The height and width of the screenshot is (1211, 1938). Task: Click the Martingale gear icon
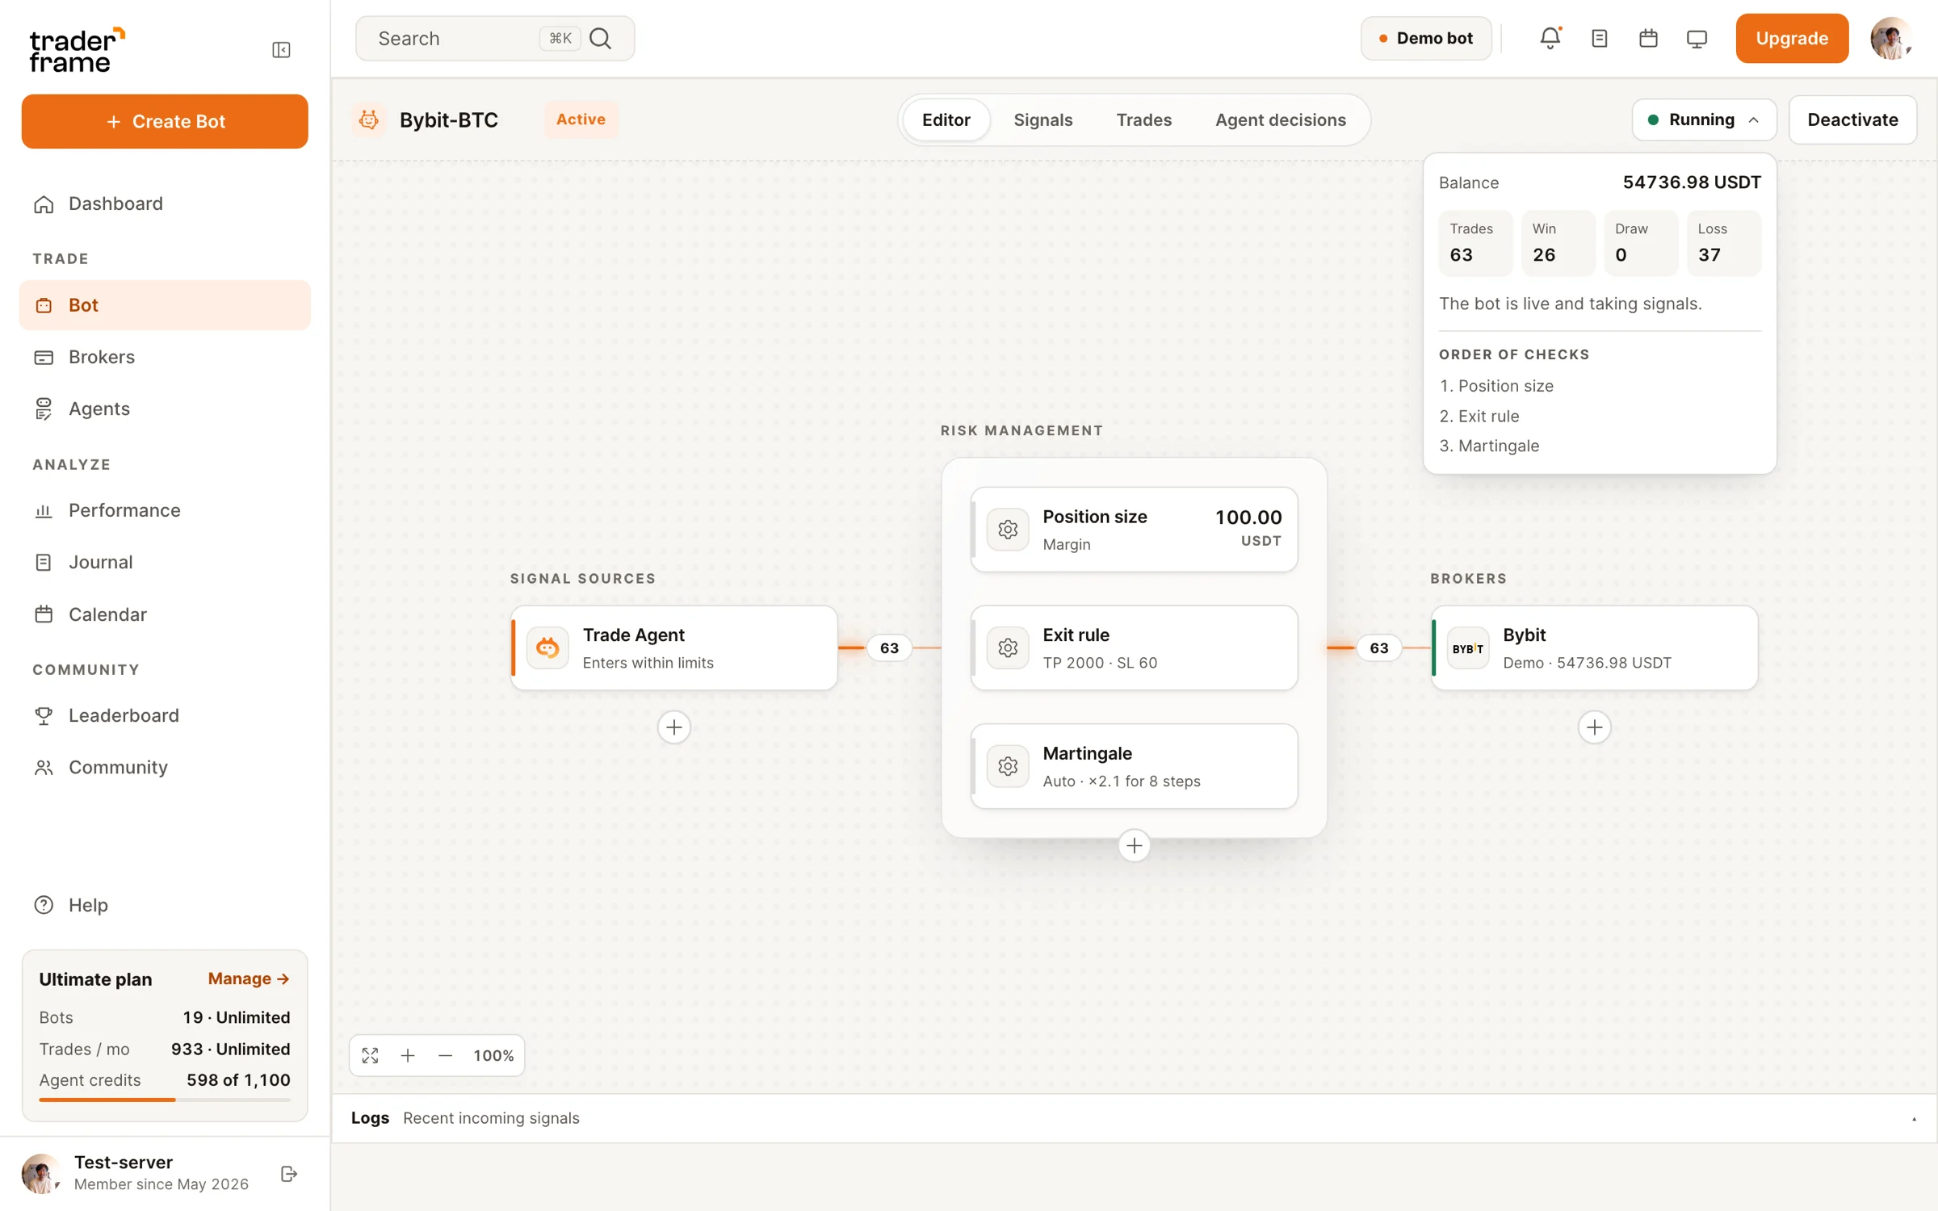click(1007, 766)
